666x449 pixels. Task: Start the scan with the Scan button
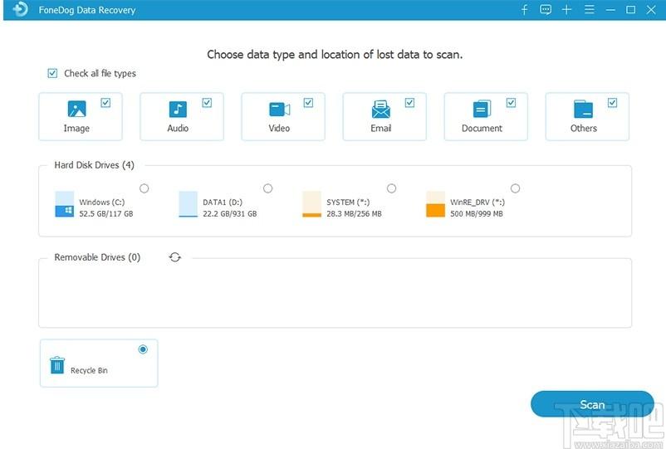tap(592, 405)
